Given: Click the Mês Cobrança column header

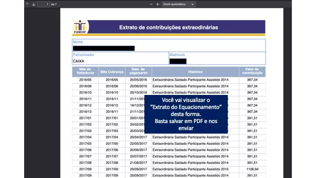Looking at the screenshot, I should click(x=112, y=72).
